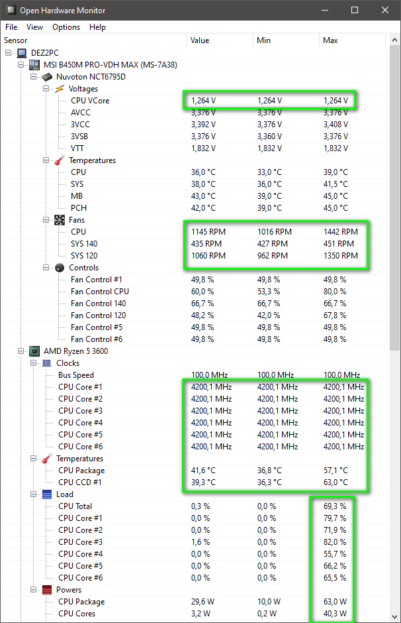Select the Fan Control CPU row
Screen dimensions: 401x623
coord(195,292)
